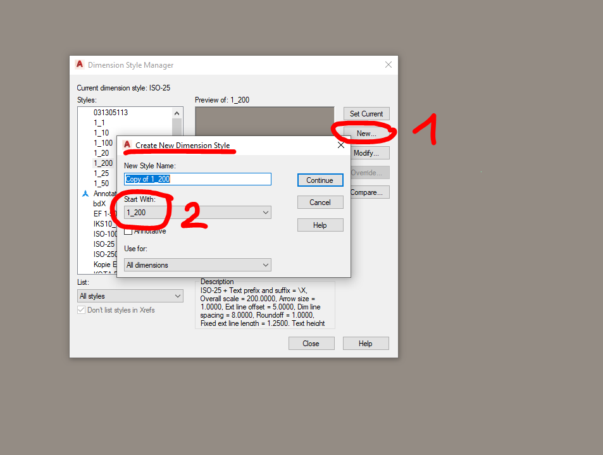Toggle Don't list styles in Xrefs checkbox

click(x=81, y=309)
